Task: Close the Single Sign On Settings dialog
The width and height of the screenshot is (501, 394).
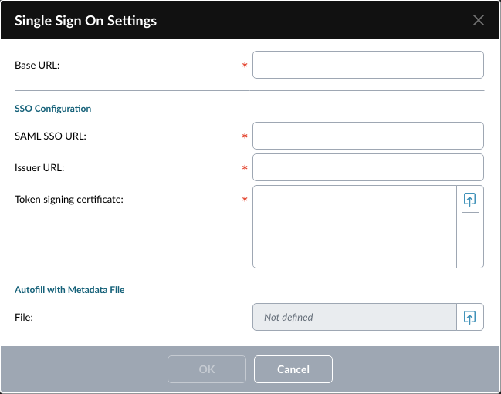Action: click(479, 20)
